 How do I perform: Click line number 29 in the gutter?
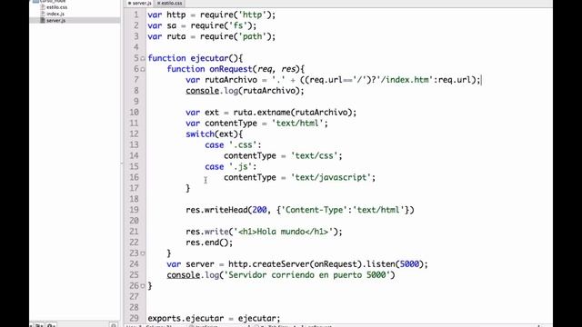click(x=134, y=318)
